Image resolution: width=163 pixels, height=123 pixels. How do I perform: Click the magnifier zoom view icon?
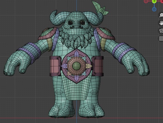pos(161,15)
